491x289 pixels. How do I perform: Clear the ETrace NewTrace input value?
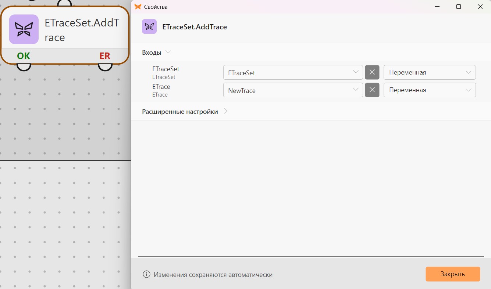372,90
